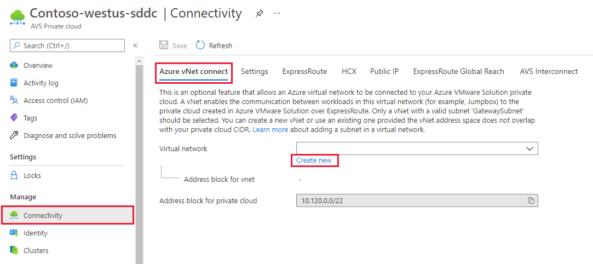The height and width of the screenshot is (264, 593).
Task: Click the Refresh icon in toolbar
Action: pos(200,45)
